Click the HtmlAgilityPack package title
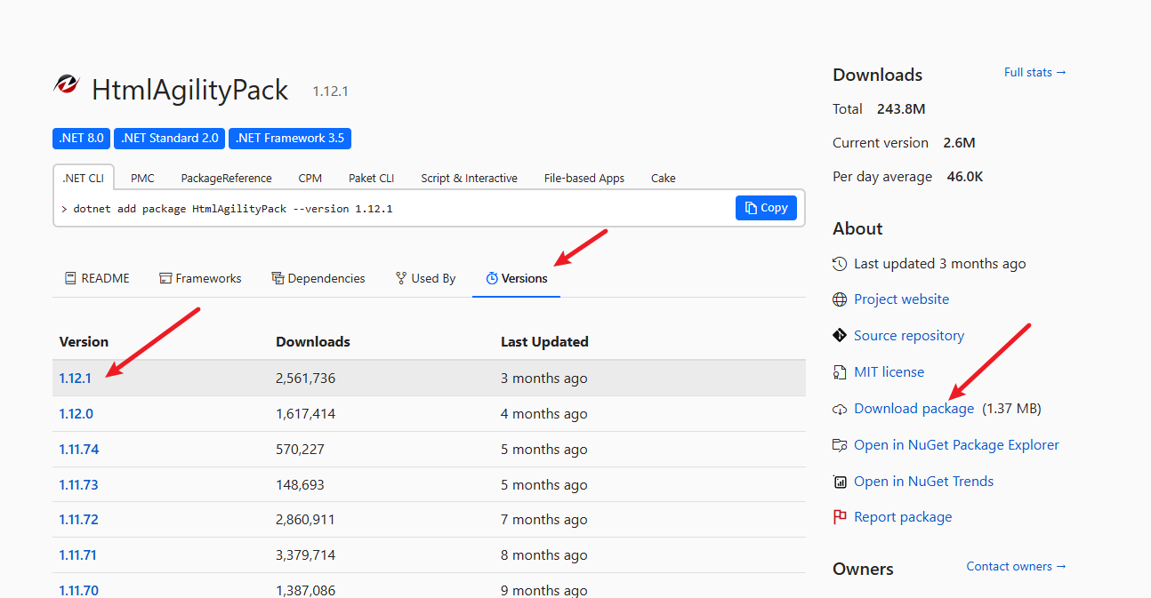This screenshot has height=598, width=1151. pos(190,90)
